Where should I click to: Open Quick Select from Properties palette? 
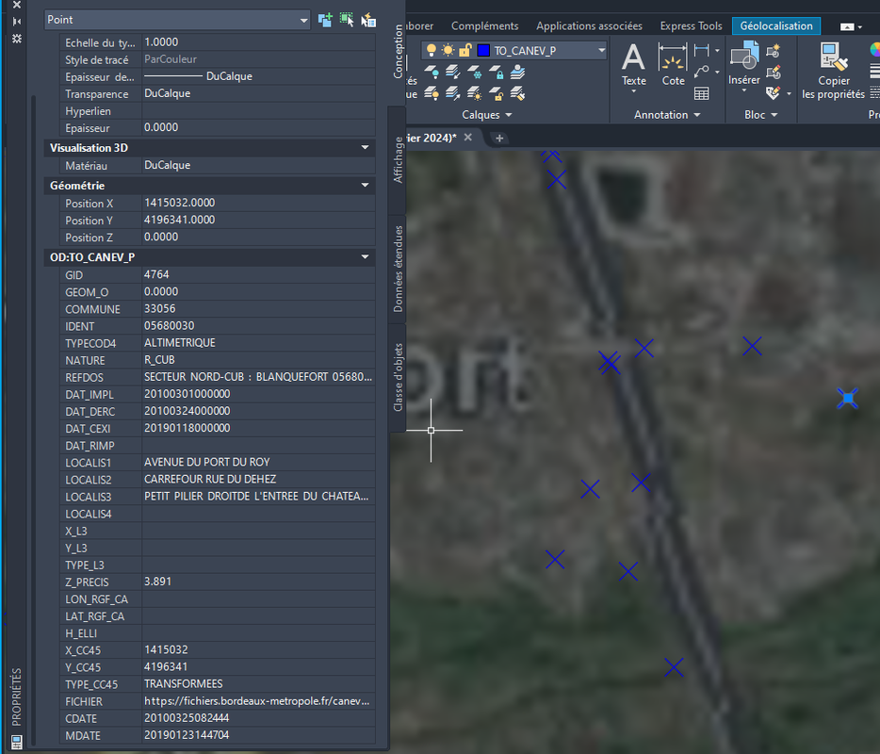(368, 20)
